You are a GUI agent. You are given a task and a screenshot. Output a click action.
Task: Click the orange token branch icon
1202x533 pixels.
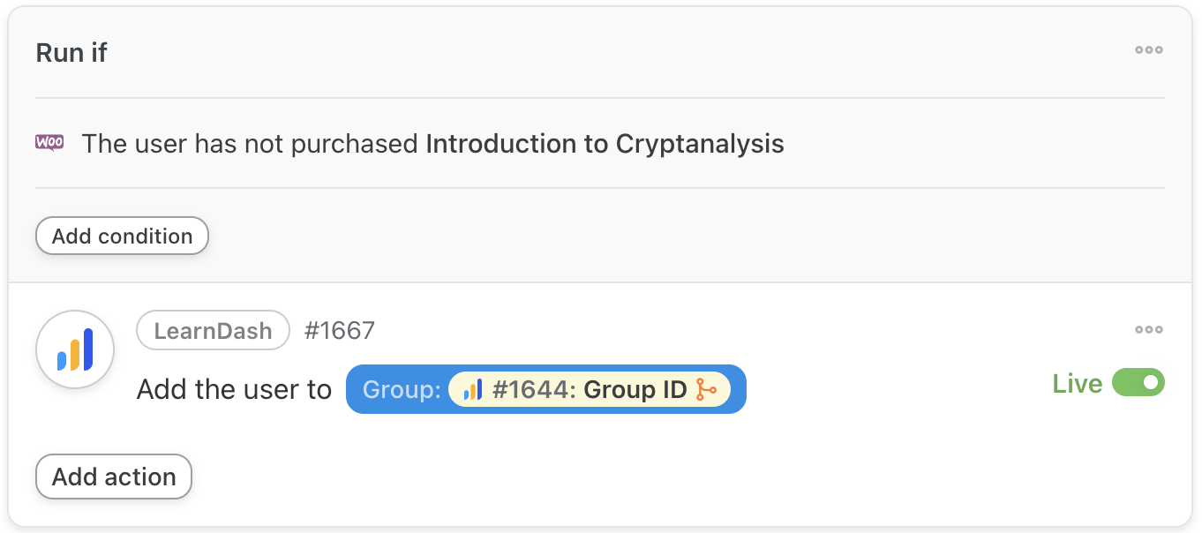click(x=705, y=389)
